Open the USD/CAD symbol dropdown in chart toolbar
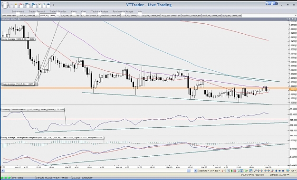This screenshot has height=180, width=297. 203,171
